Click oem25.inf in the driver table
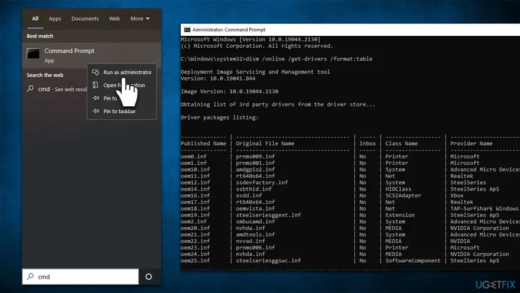 [195, 260]
